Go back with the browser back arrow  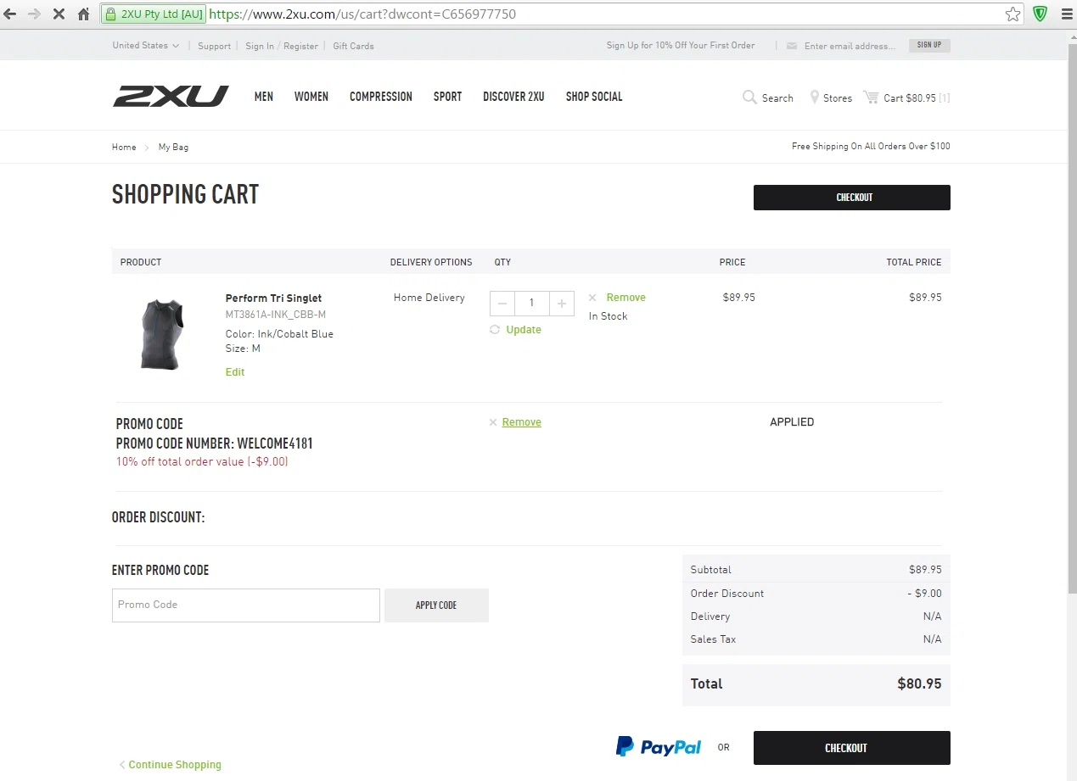pos(11,14)
